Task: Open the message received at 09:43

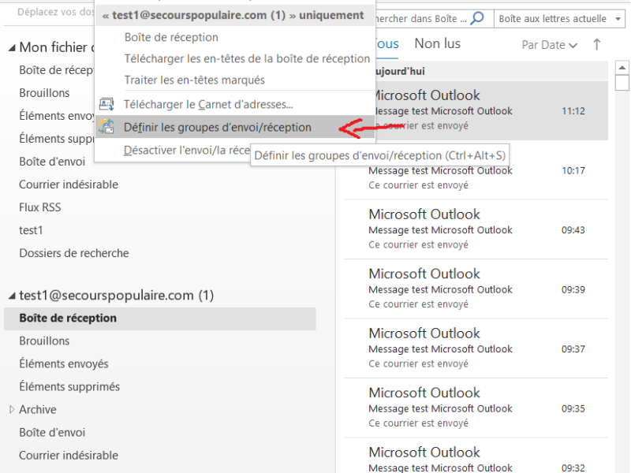Action: click(x=476, y=229)
